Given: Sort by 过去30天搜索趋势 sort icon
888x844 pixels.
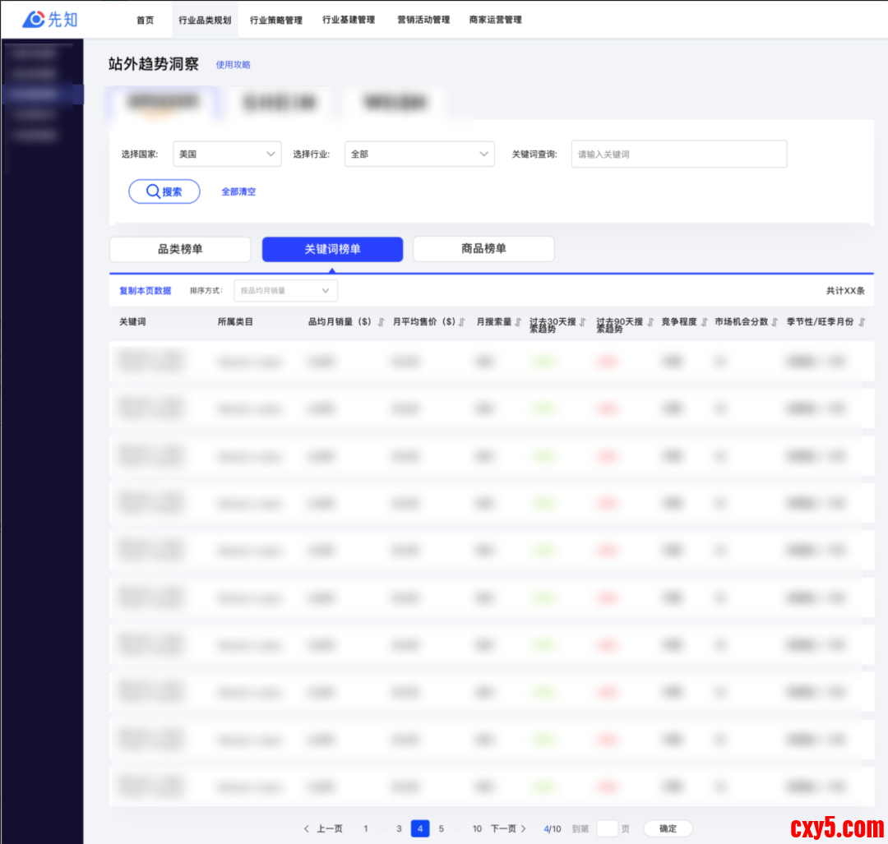Looking at the screenshot, I should click(582, 322).
